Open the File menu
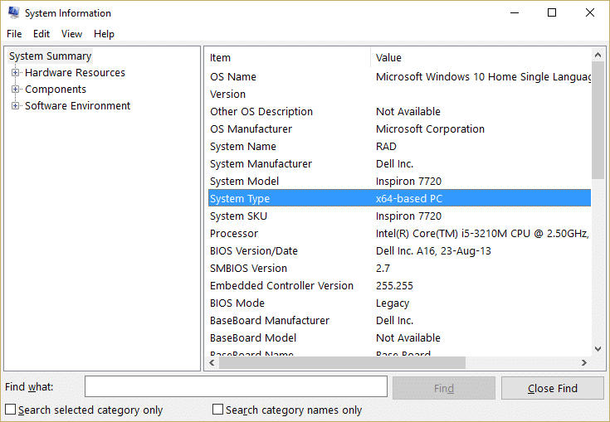 coord(14,34)
